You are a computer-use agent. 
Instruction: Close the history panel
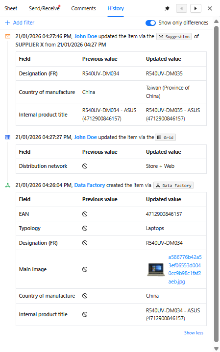pyautogui.click(x=210, y=8)
